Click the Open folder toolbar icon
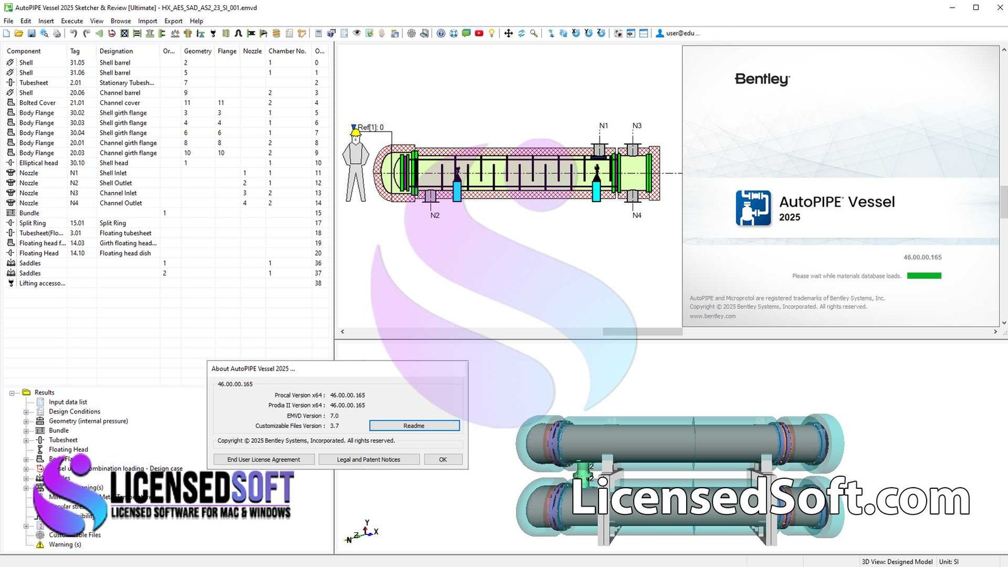The height and width of the screenshot is (567, 1008). click(19, 33)
